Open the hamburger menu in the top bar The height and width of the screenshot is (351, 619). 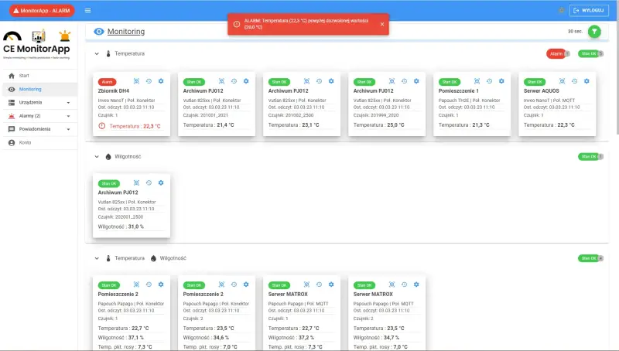coord(87,10)
